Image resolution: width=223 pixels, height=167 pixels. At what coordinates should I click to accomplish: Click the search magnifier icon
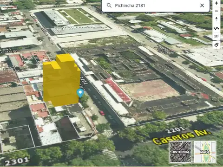point(109,6)
